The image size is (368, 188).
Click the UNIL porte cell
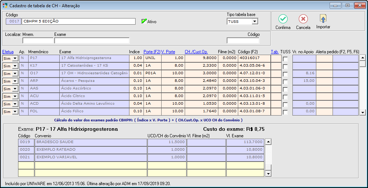coord(152,58)
